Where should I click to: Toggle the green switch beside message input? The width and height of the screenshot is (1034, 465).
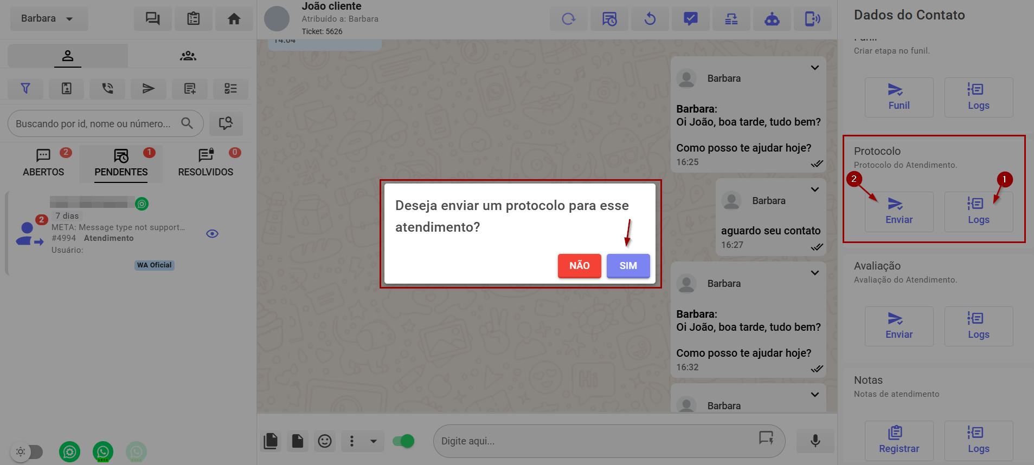pyautogui.click(x=403, y=441)
